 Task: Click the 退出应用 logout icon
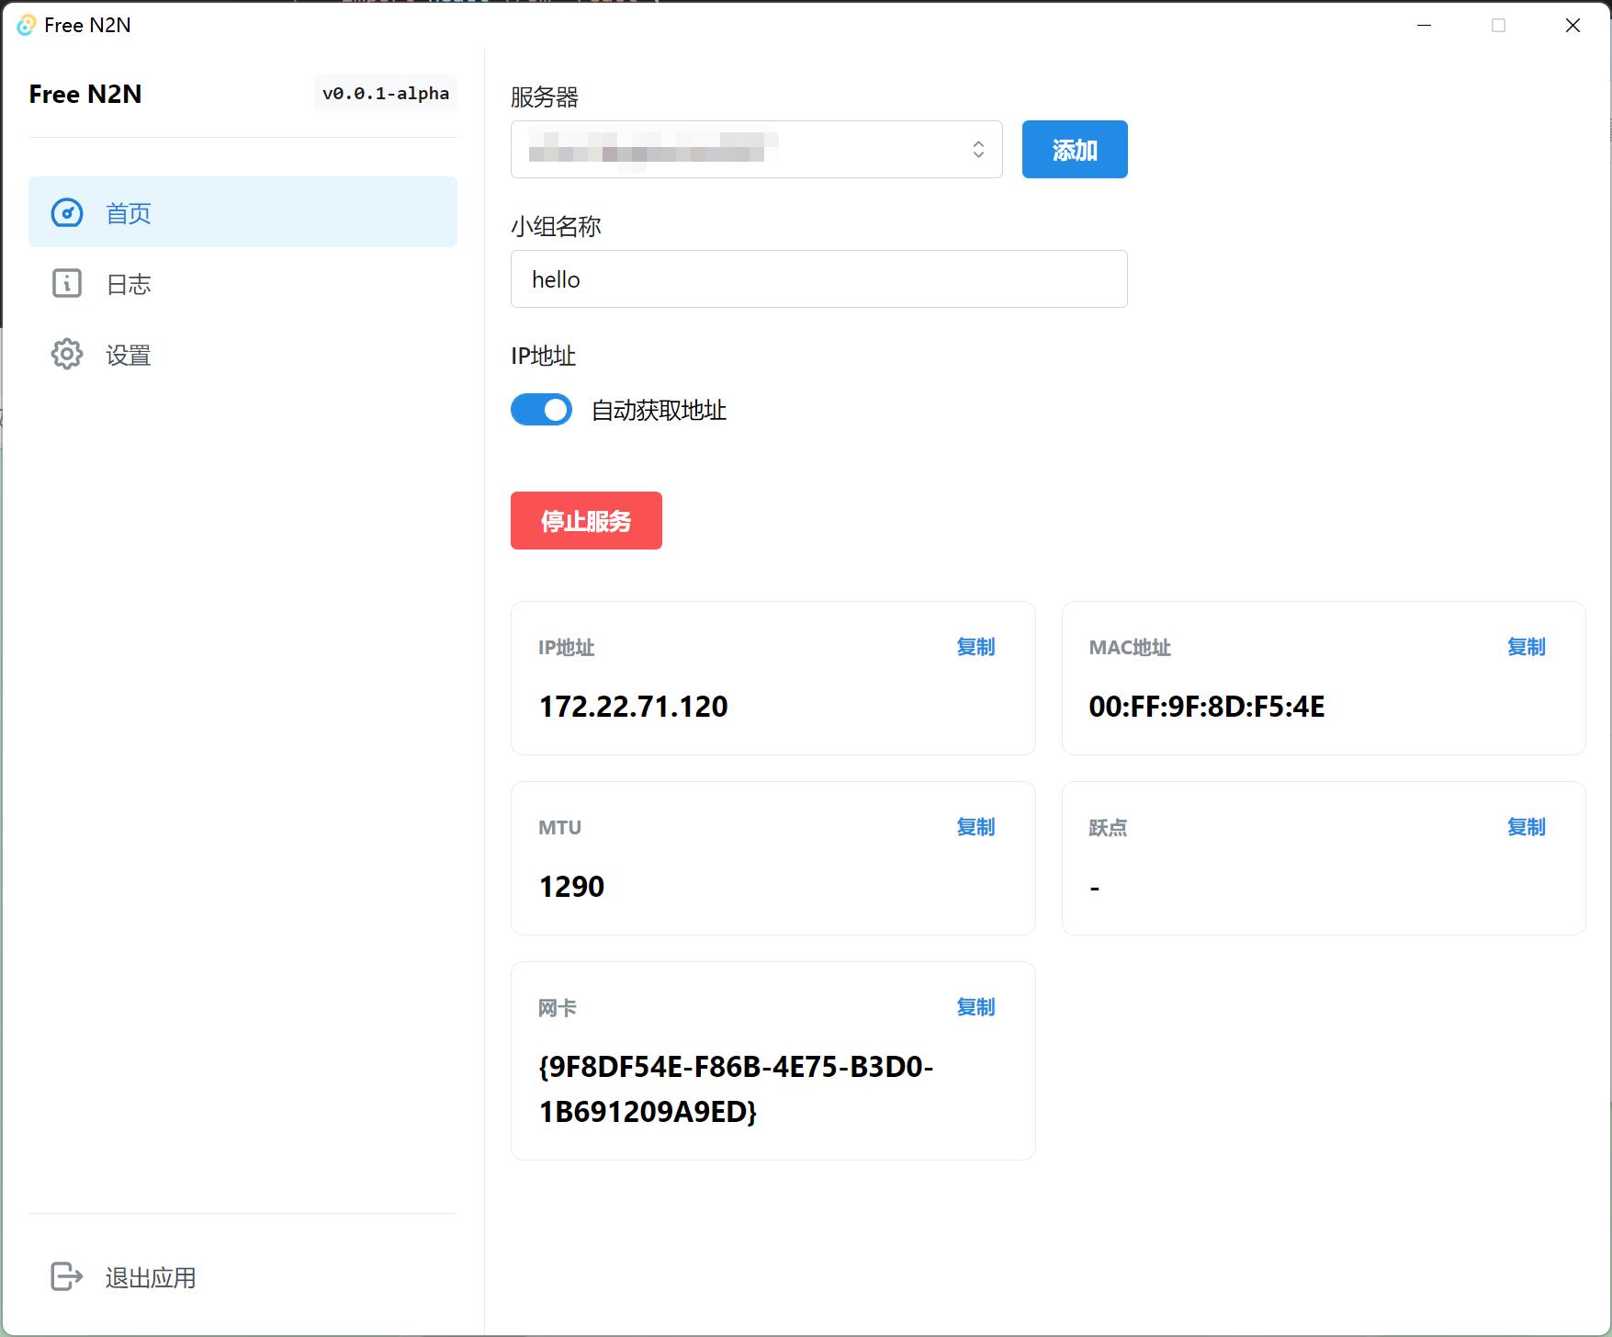pos(67,1276)
